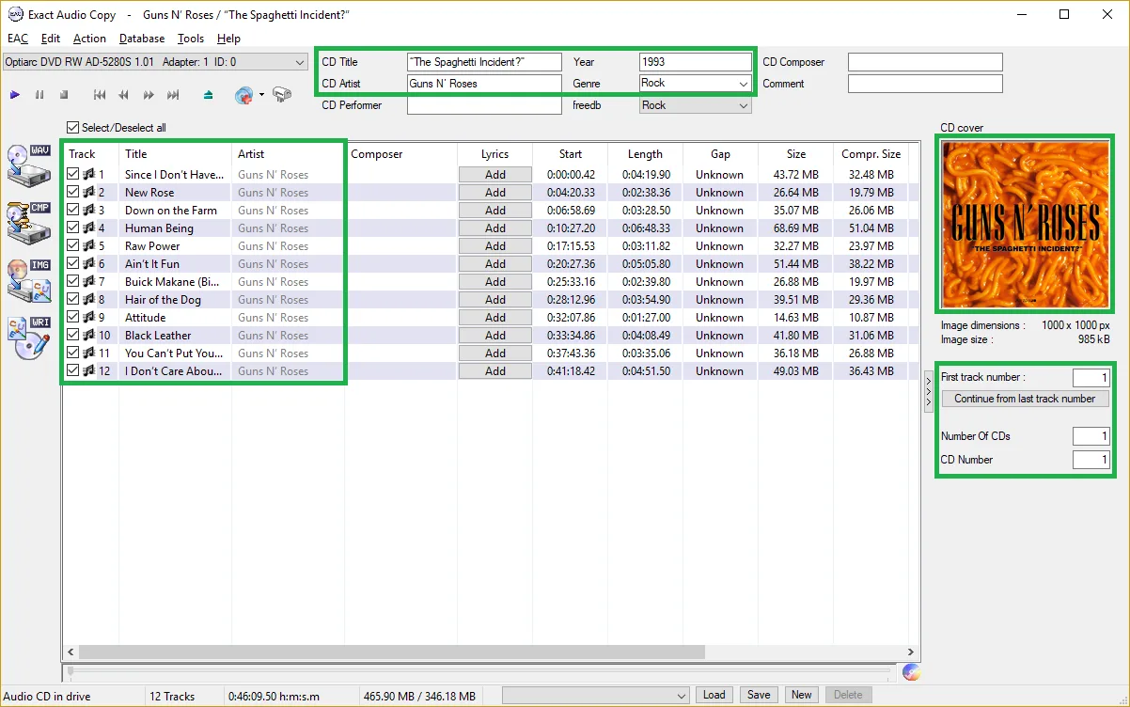
Task: Click the Save profile button
Action: pos(759,695)
